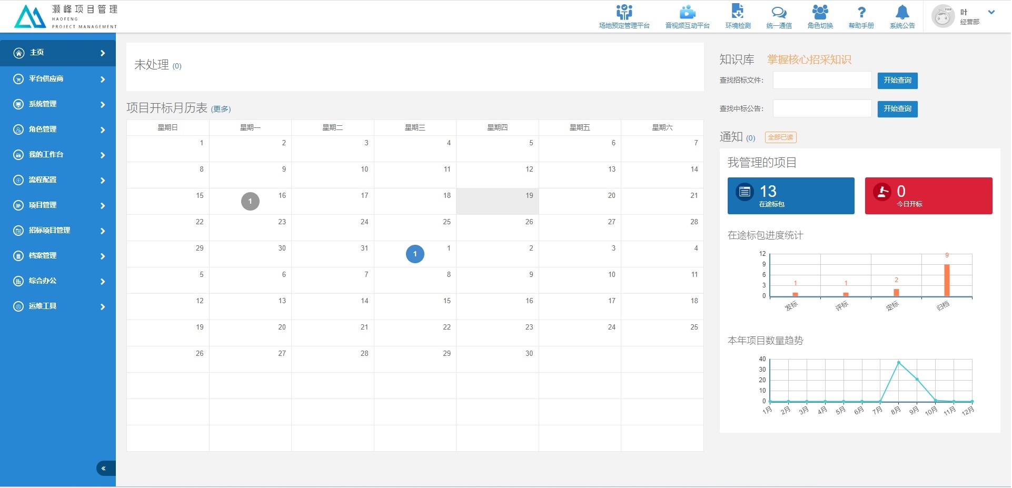Open the 场地预定管理平台 icon

click(624, 13)
